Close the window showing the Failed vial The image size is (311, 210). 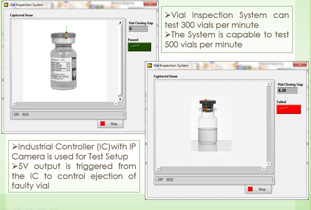(x=300, y=64)
